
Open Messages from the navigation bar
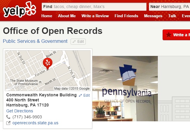153,16
